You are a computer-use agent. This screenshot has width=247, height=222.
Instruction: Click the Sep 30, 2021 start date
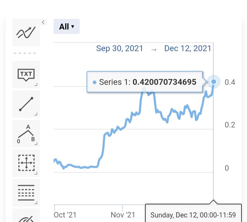[120, 48]
